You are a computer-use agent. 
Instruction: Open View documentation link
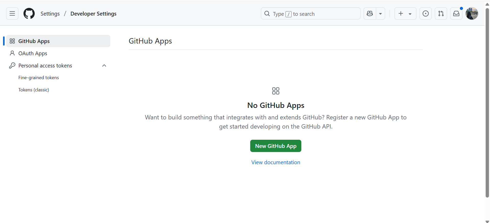[x=276, y=162]
